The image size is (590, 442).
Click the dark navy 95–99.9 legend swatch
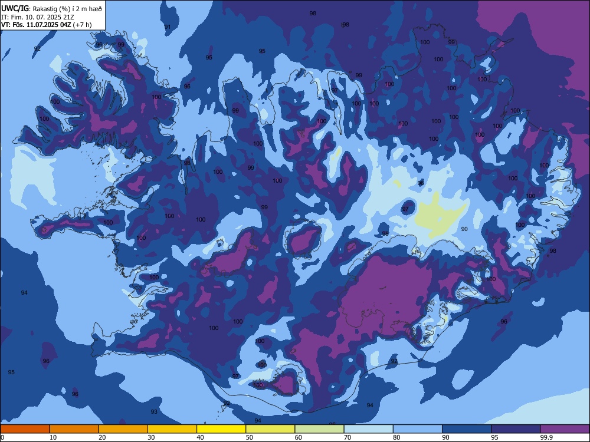(516, 429)
